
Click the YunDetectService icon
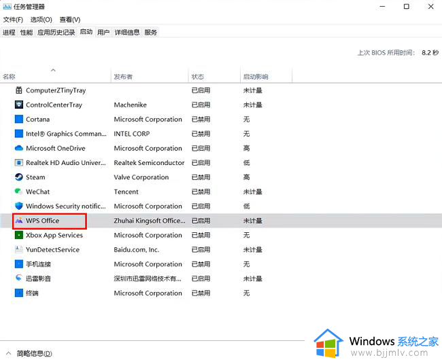point(19,249)
